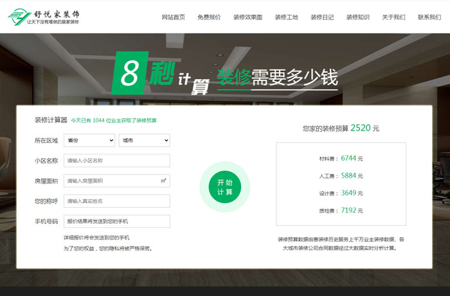Viewport: 450px width, 296px height.
Task: Select 装修知识 in the navigation bar
Action: pyautogui.click(x=357, y=17)
